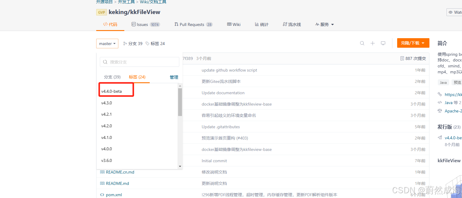462x198 pixels.
Task: Click the branch icon next to 分支 39
Action: pos(125,44)
